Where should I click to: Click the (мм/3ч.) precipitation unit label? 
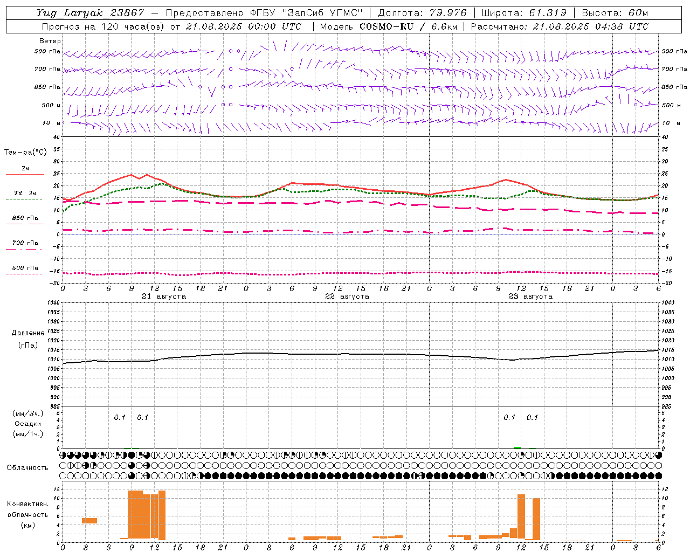[28, 413]
